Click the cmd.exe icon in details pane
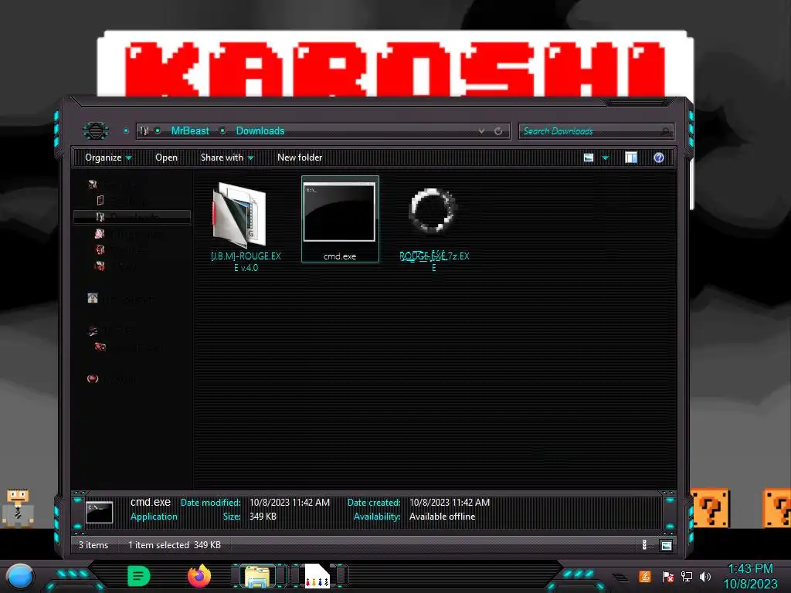 (x=100, y=513)
